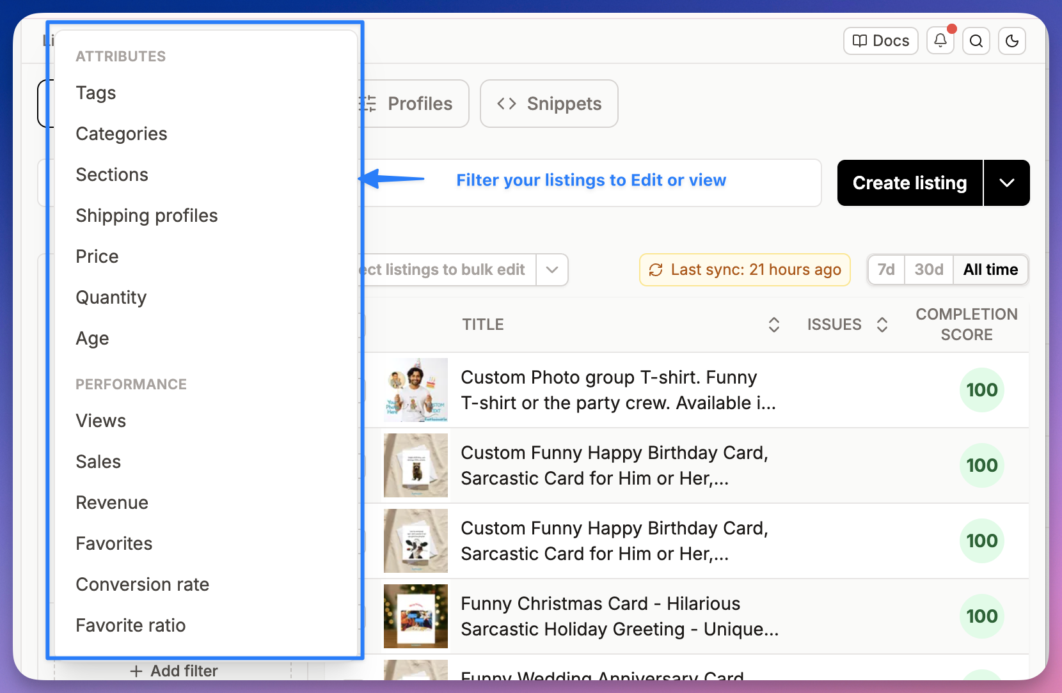Open the Docs link
This screenshot has height=693, width=1062.
click(x=881, y=41)
